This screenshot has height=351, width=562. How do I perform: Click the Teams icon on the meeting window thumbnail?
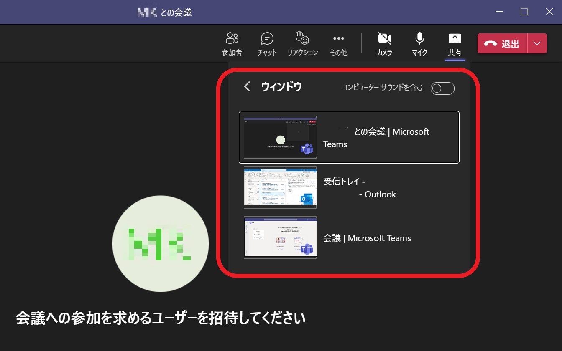(x=307, y=149)
